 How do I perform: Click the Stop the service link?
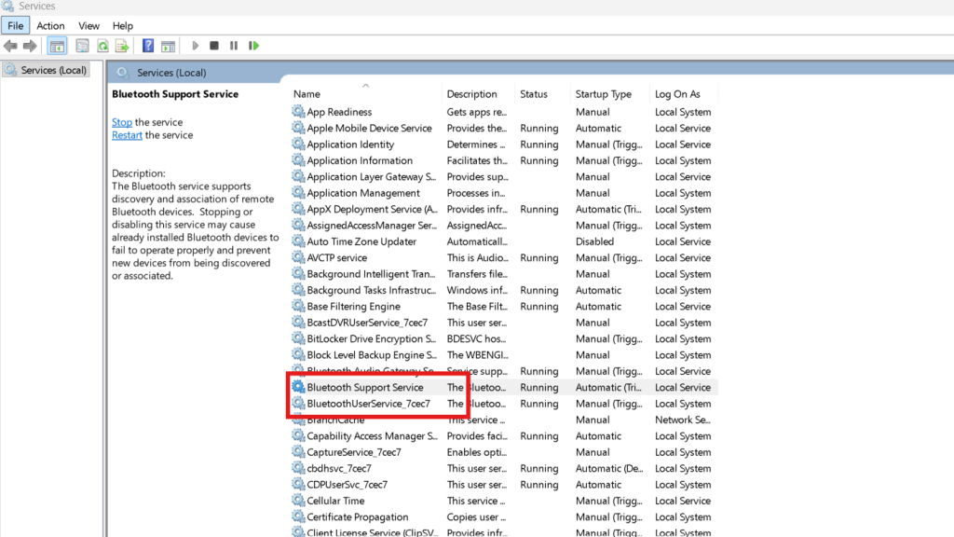tap(121, 122)
